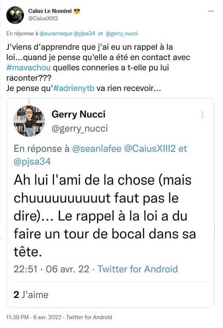Open the quoted tweet's vertical dots menu
The height and width of the screenshot is (328, 223).
[202, 115]
